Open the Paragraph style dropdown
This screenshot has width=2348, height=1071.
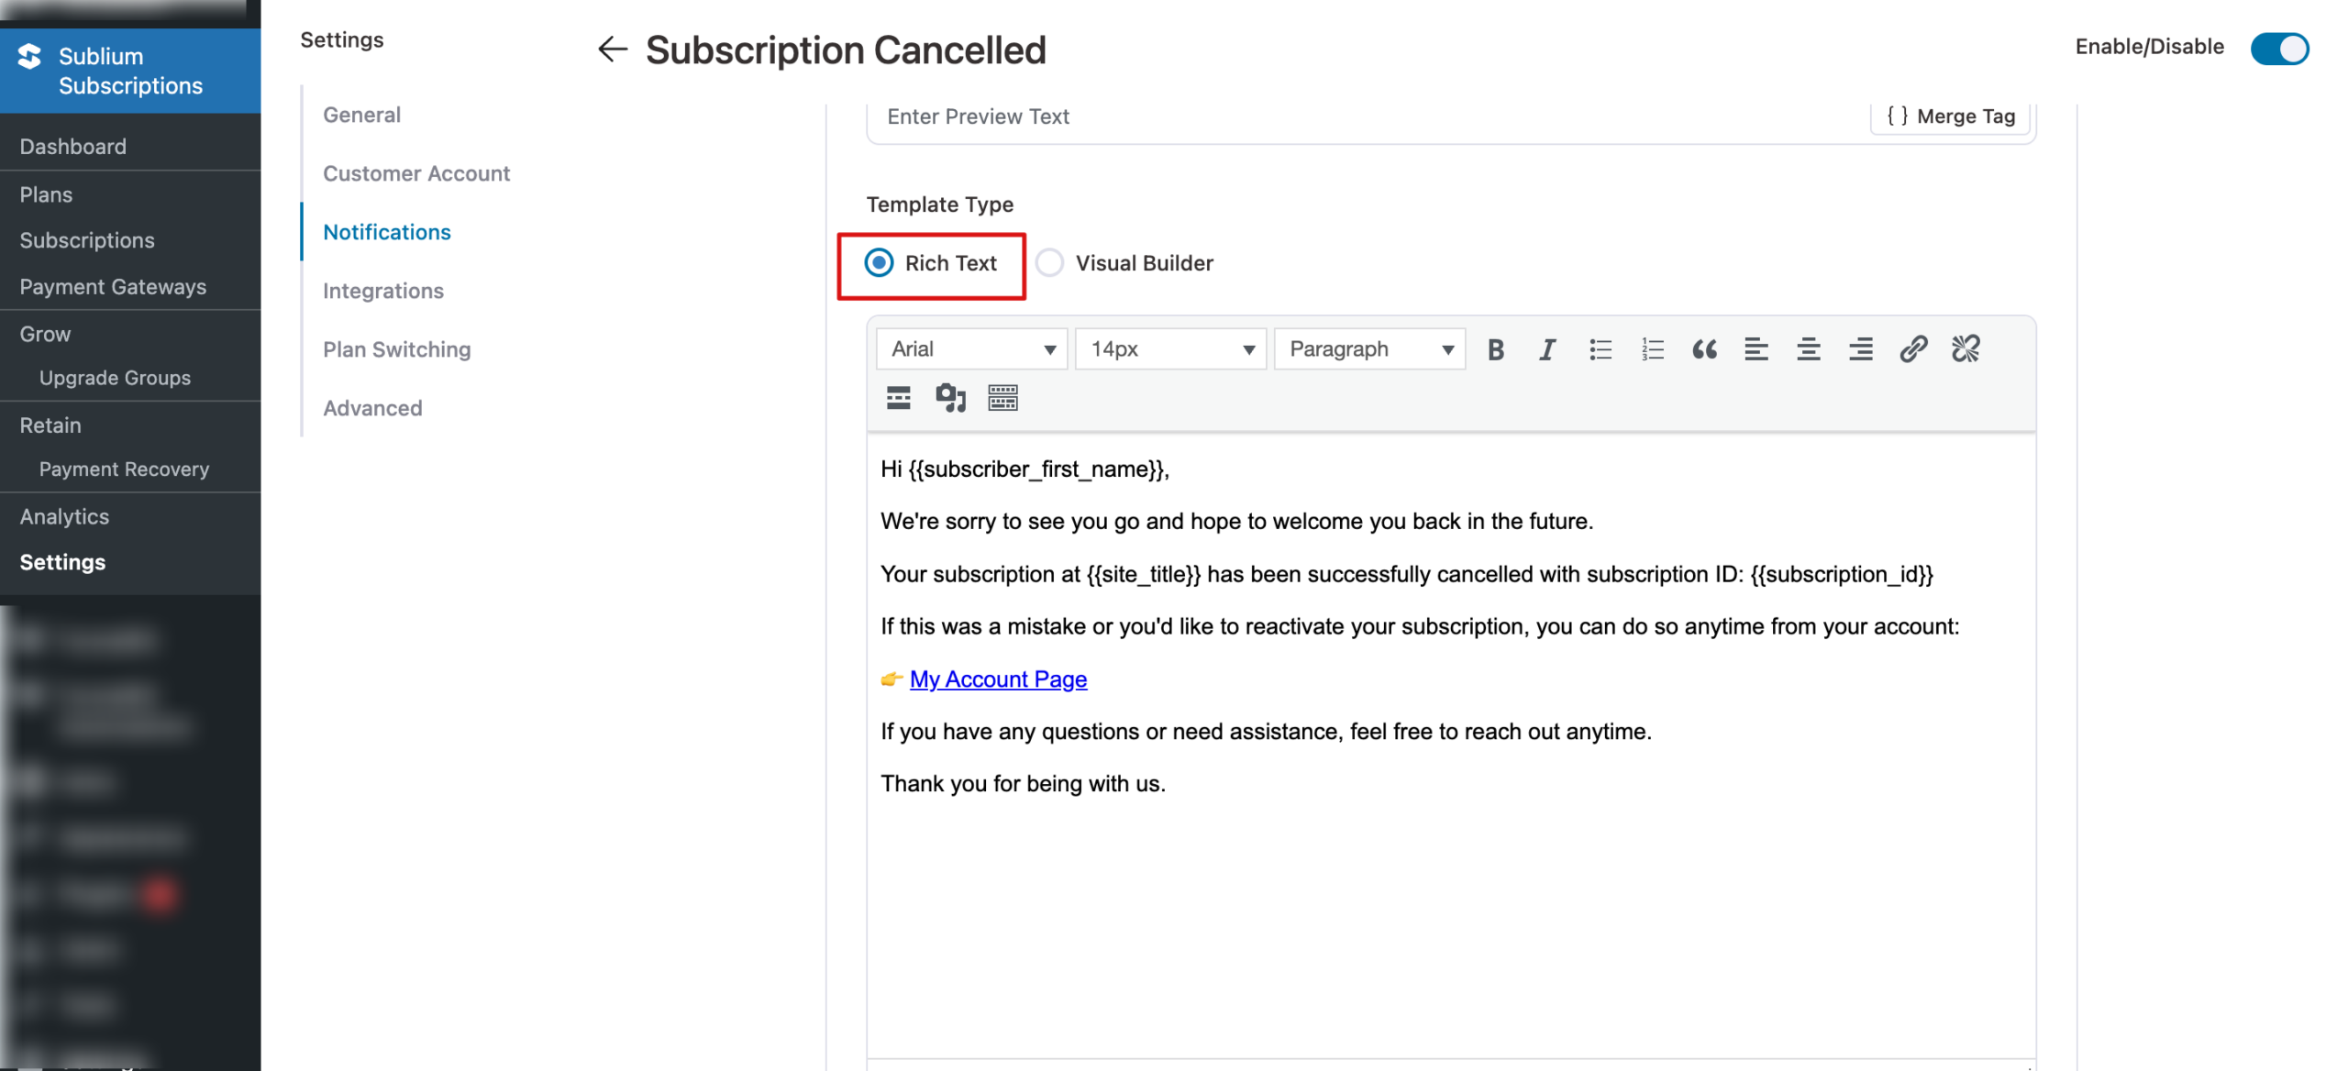coord(1368,348)
